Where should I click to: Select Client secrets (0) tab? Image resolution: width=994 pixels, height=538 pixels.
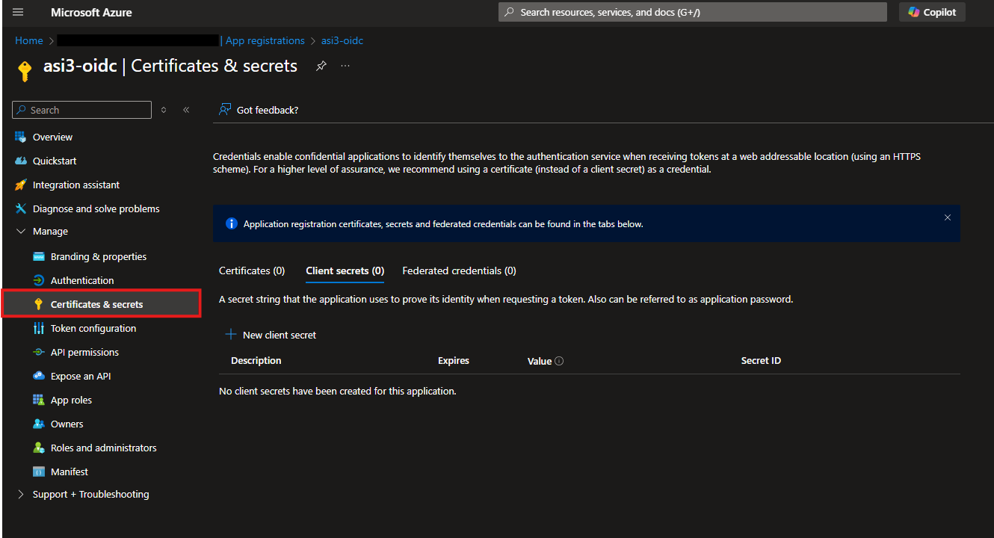click(x=345, y=270)
